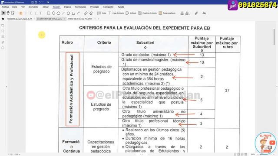Screen dimensions: 278x156
Task: Click the zoom slider in status bar
Action: tap(266, 154)
